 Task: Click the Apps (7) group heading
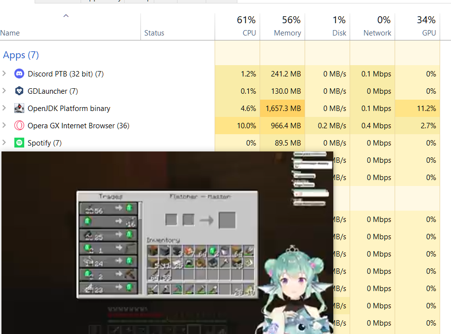21,55
